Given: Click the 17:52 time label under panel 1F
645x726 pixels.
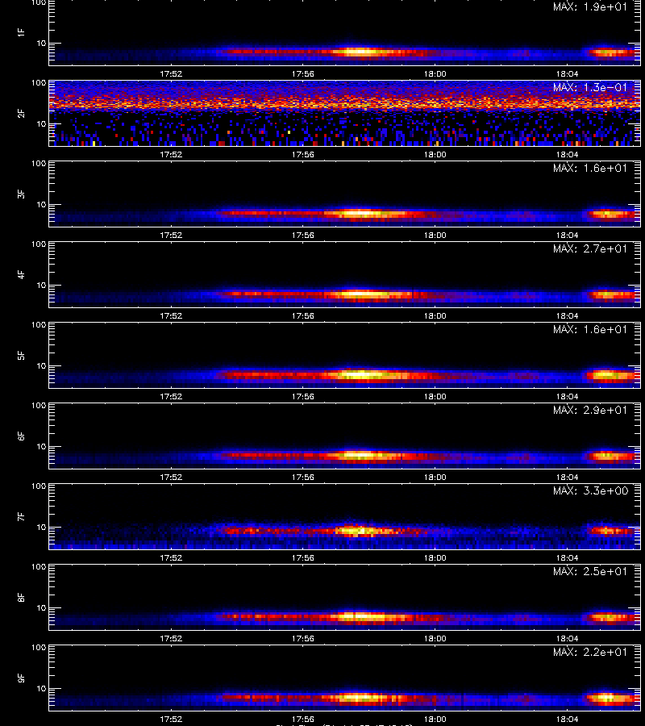Looking at the screenshot, I should [171, 74].
